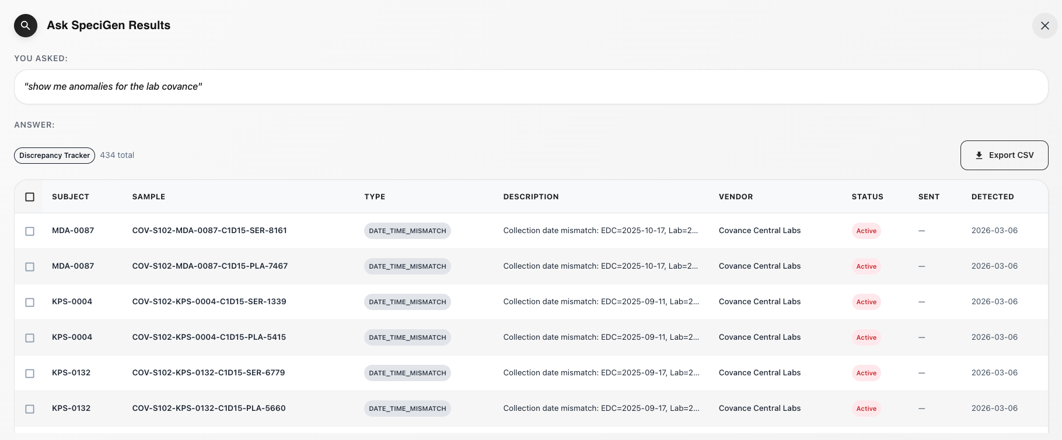Click the Export CSV button
The height and width of the screenshot is (440, 1062).
click(1004, 155)
